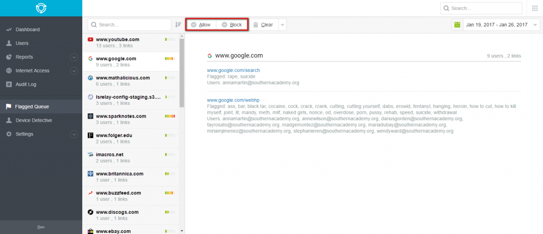Click the Allow button

[201, 25]
